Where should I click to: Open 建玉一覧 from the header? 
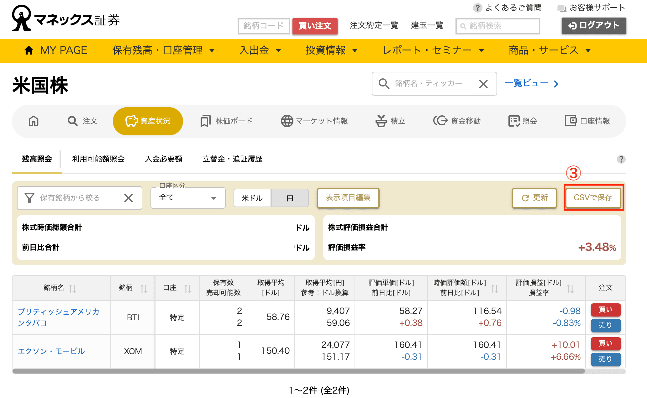coord(427,25)
